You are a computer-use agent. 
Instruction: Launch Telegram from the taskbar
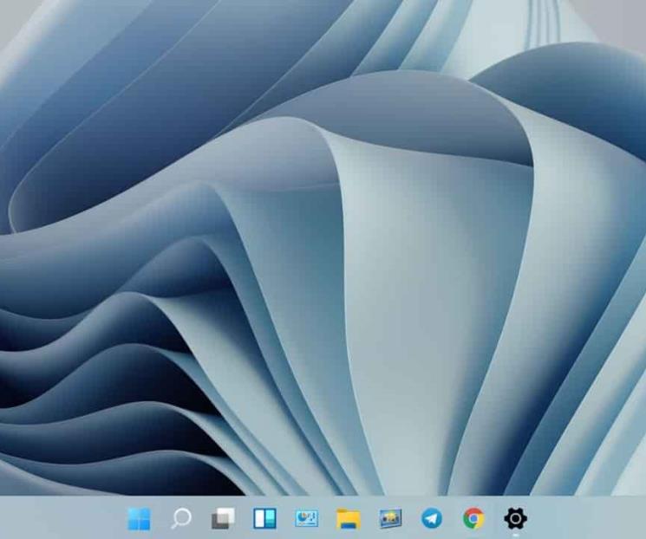pos(432,518)
